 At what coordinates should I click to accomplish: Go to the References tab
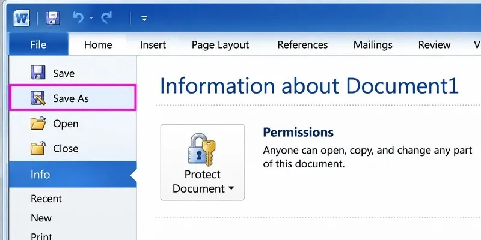click(x=302, y=44)
